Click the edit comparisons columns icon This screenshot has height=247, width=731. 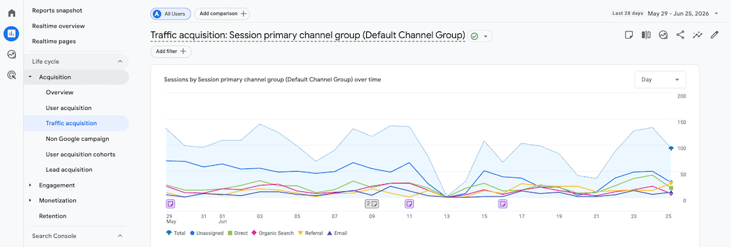tap(646, 35)
